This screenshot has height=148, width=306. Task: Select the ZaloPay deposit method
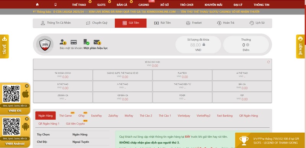click(x=113, y=115)
